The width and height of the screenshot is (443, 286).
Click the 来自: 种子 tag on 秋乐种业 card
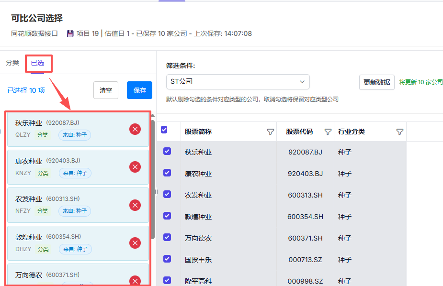tap(75, 135)
